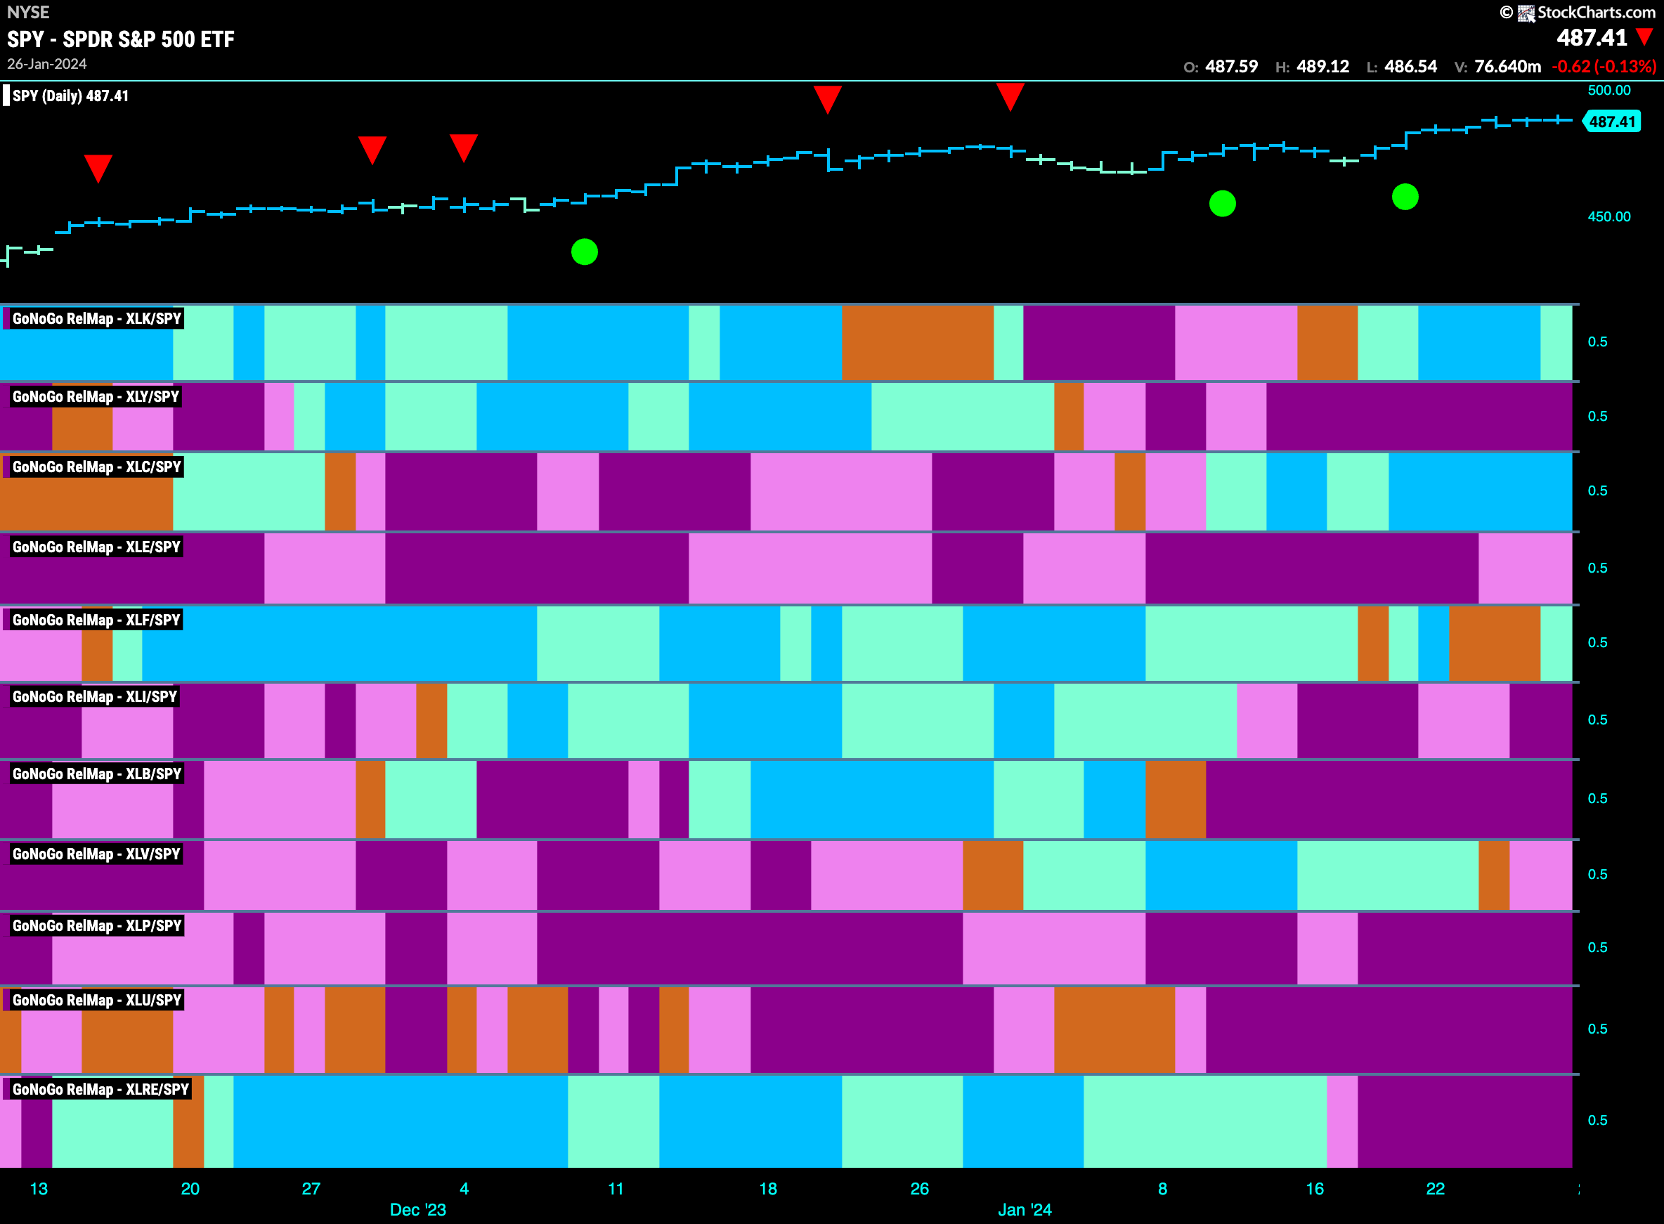Click the GoNoGo RelMap - XLY/SPY label
This screenshot has height=1224, width=1664.
pyautogui.click(x=96, y=396)
